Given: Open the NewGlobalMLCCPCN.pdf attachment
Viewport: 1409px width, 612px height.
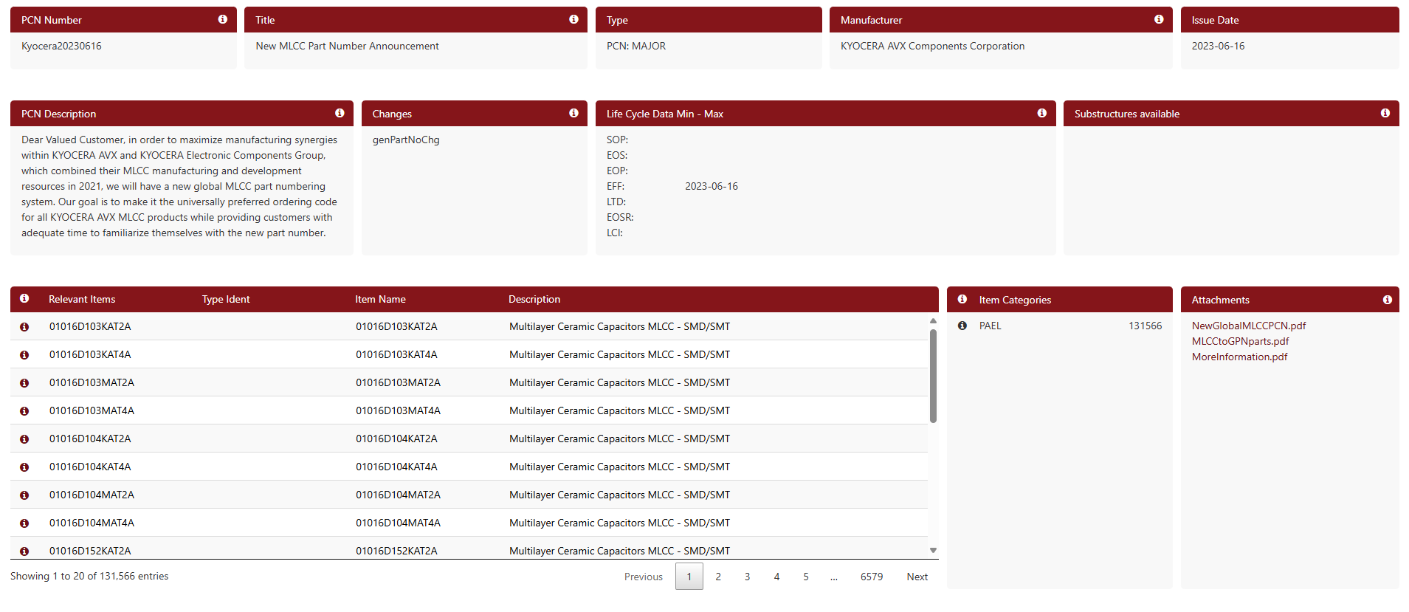Looking at the screenshot, I should (x=1248, y=326).
